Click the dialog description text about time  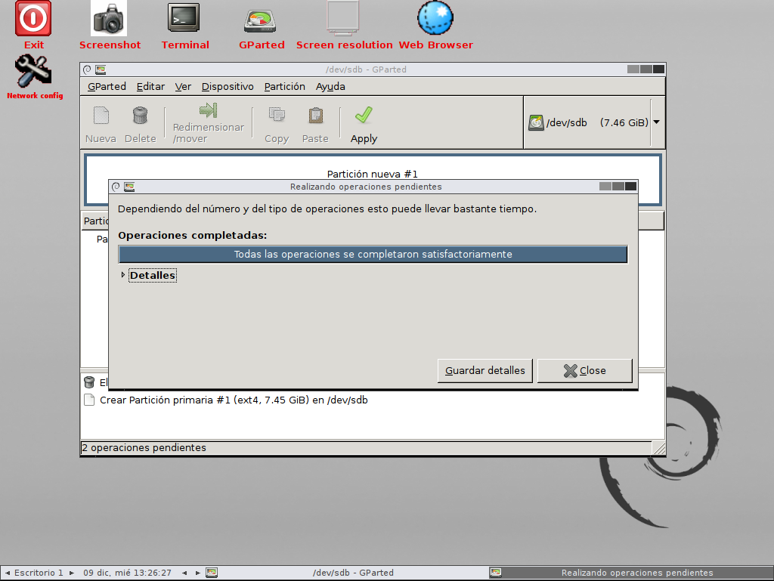327,209
